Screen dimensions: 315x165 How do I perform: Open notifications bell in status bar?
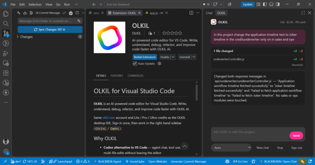310,161
